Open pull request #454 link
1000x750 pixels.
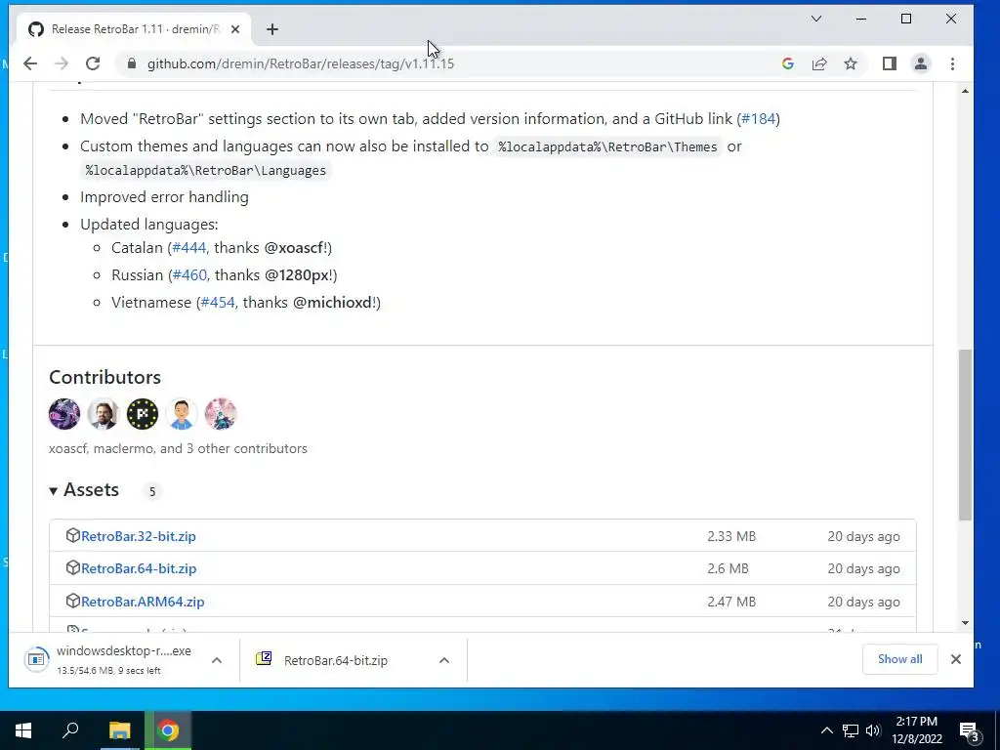coord(218,303)
